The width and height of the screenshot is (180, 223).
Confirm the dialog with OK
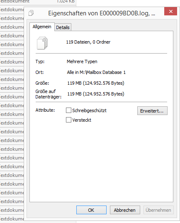[x=91, y=210]
